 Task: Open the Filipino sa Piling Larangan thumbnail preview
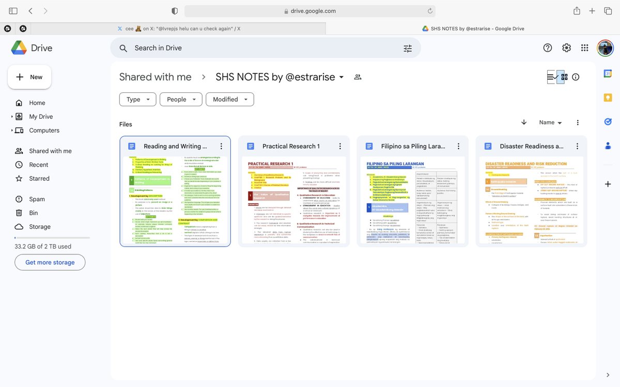[x=412, y=200]
